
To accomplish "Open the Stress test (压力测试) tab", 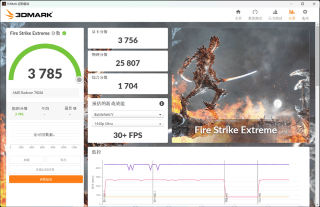I will (x=275, y=14).
